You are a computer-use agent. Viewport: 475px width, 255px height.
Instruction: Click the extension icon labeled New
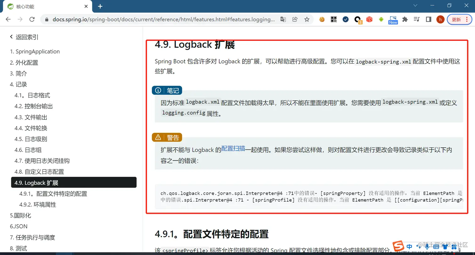(393, 20)
